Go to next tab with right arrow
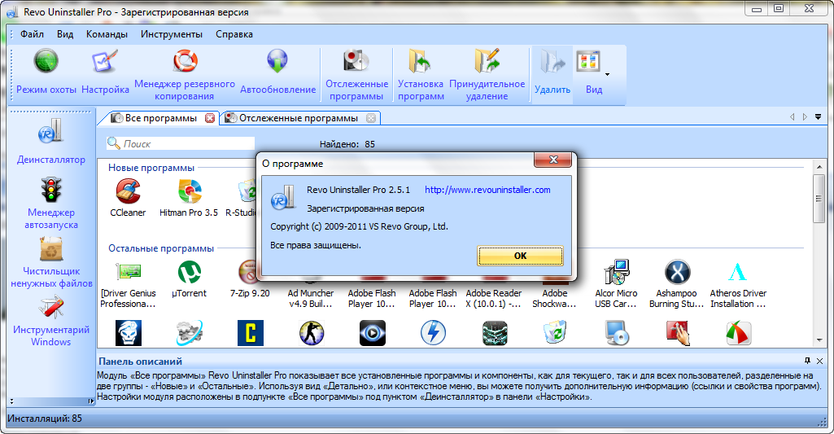 (x=805, y=116)
